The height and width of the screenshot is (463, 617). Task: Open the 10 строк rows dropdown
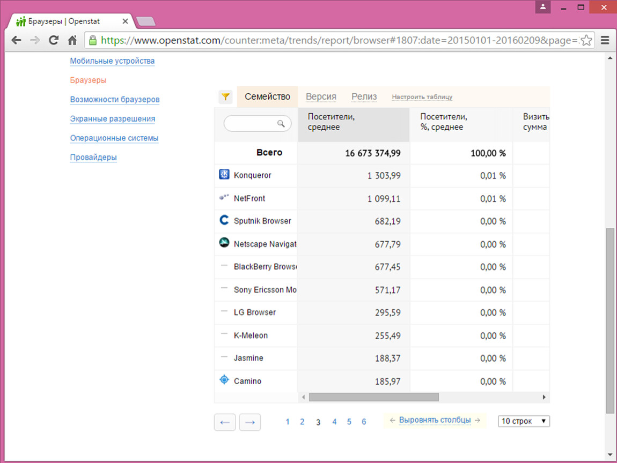coord(524,421)
